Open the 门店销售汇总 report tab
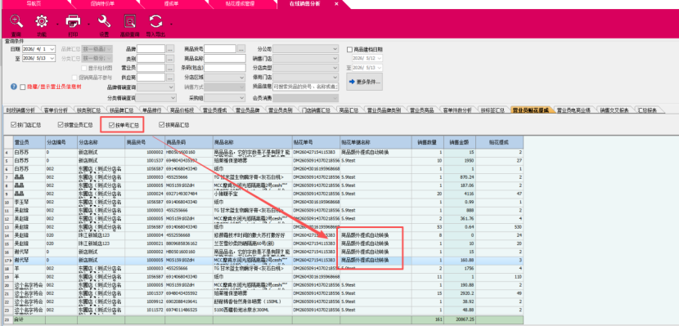The image size is (679, 326). (x=316, y=110)
